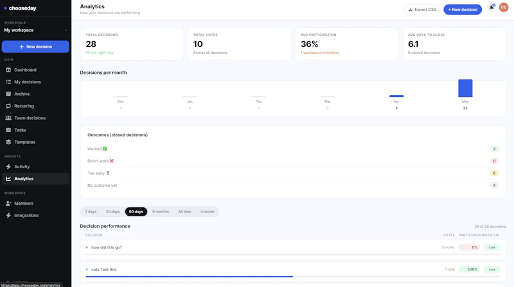Image resolution: width=514 pixels, height=287 pixels.
Task: Select the Custom date range
Action: 207,212
